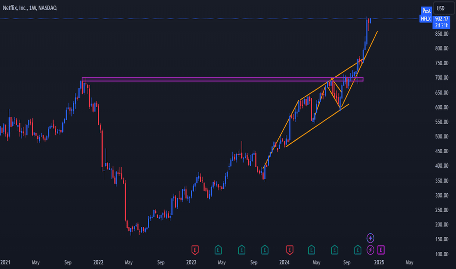The height and width of the screenshot is (269, 456).
Task: Click the 650.00 price axis label
Action: click(441, 92)
